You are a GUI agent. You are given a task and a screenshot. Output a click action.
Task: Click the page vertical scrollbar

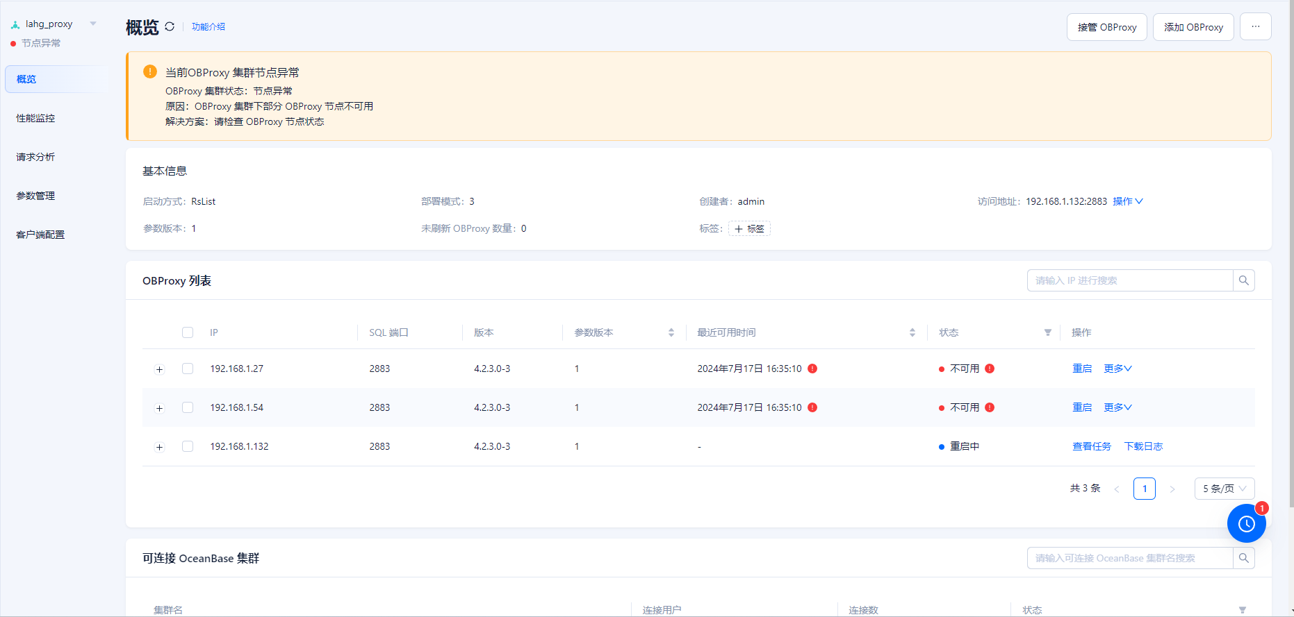point(1291,254)
